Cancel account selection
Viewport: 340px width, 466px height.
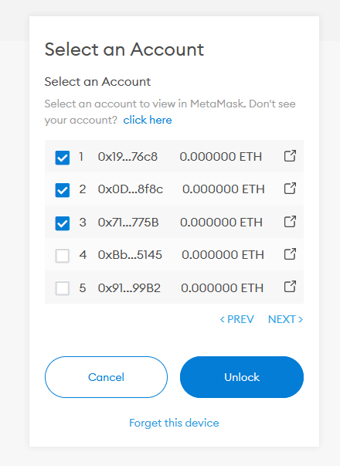[106, 377]
